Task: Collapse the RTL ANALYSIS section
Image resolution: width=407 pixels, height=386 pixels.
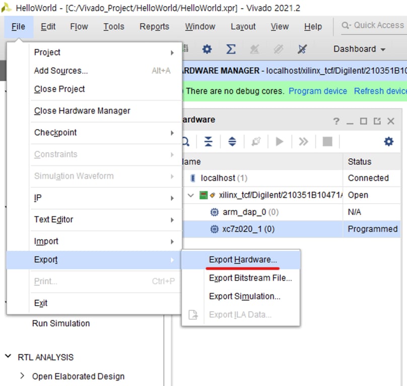Action: [8, 356]
